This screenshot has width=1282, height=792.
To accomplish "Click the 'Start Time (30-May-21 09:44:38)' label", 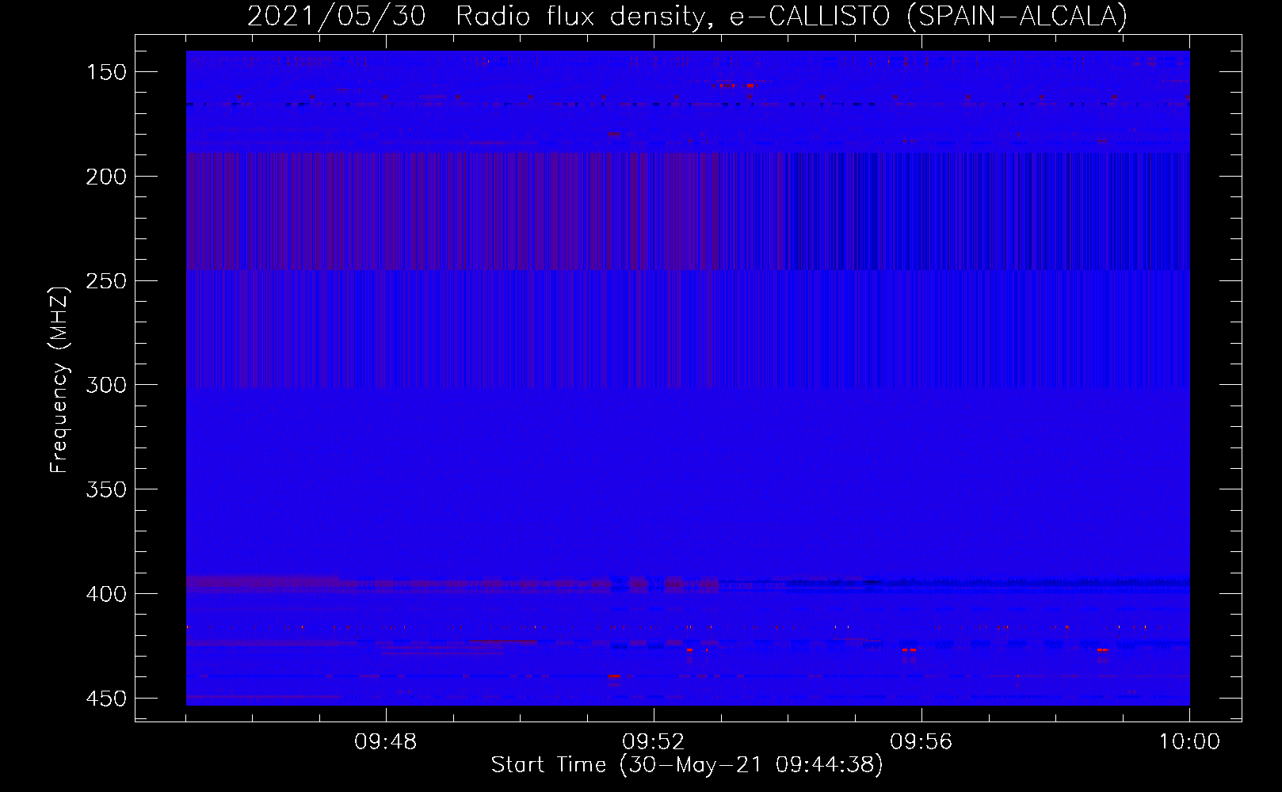I will pos(687,765).
